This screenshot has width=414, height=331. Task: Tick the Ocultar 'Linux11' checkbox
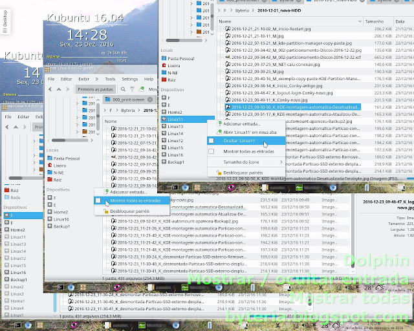(x=212, y=141)
